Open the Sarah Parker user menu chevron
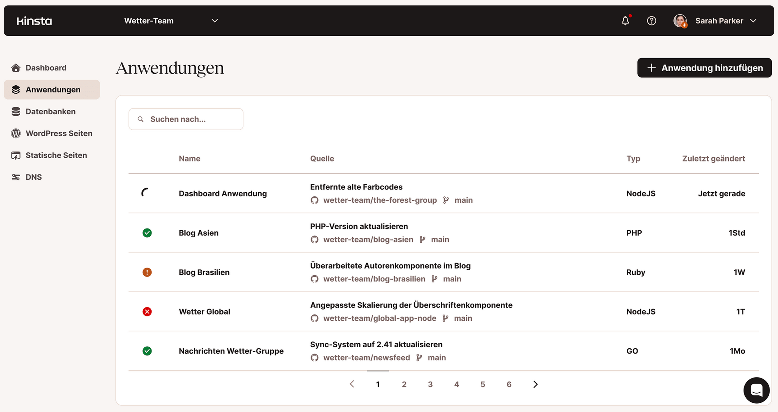Image resolution: width=778 pixels, height=412 pixels. click(x=753, y=21)
